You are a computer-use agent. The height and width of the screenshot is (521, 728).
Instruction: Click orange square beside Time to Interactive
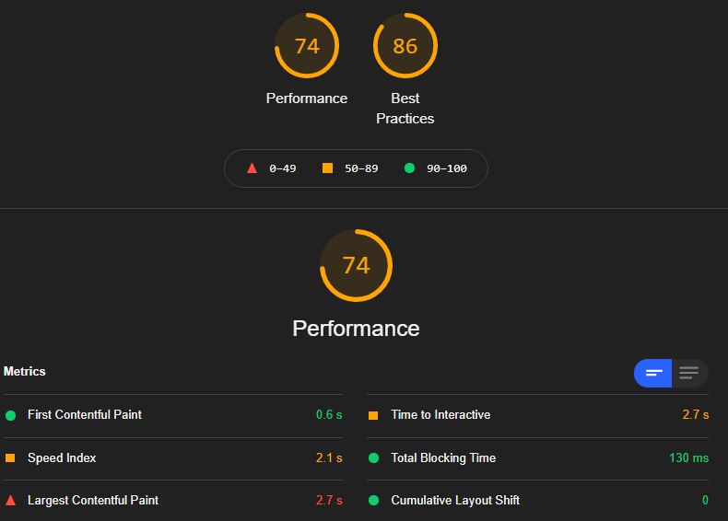coord(373,415)
